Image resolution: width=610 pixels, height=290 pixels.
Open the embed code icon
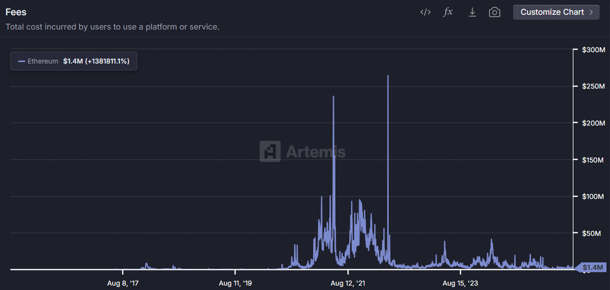(x=425, y=12)
